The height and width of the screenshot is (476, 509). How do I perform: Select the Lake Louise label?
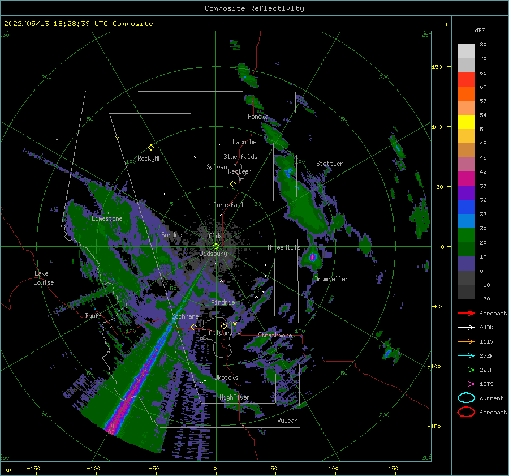click(x=44, y=278)
